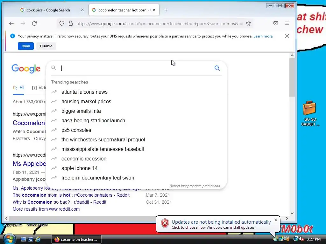The width and height of the screenshot is (326, 244).
Task: Click the network tray icon
Action: [x=295, y=239]
